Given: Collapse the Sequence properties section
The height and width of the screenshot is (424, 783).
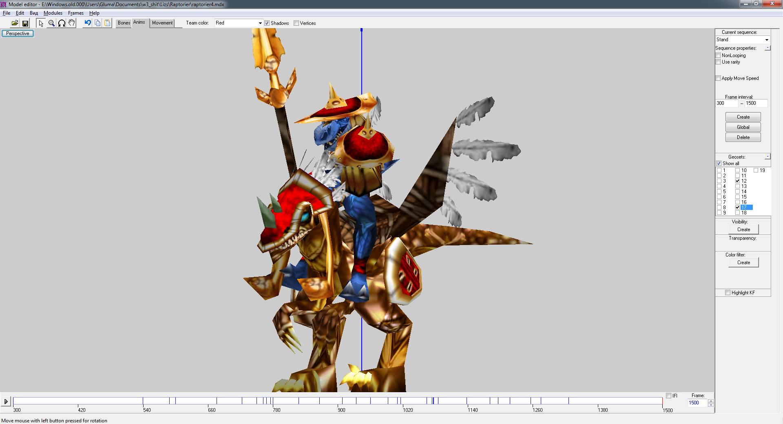Looking at the screenshot, I should (x=767, y=48).
